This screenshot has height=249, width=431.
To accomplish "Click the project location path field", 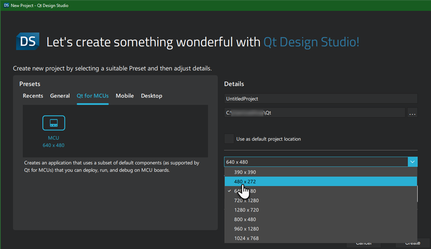I will click(x=314, y=113).
